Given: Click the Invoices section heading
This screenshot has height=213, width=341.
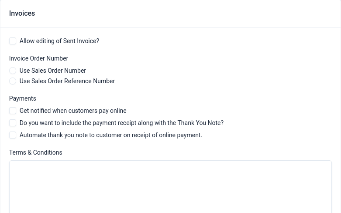Looking at the screenshot, I should coord(22,14).
